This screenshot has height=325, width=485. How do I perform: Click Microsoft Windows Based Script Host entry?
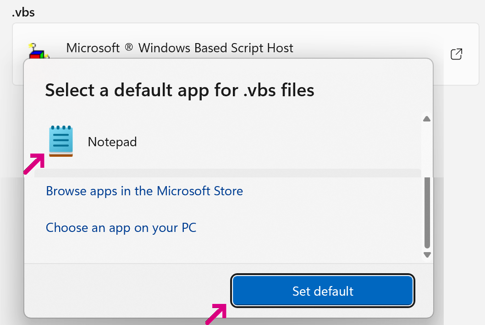click(246, 54)
